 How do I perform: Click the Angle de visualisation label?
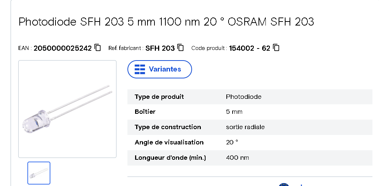[169, 142]
